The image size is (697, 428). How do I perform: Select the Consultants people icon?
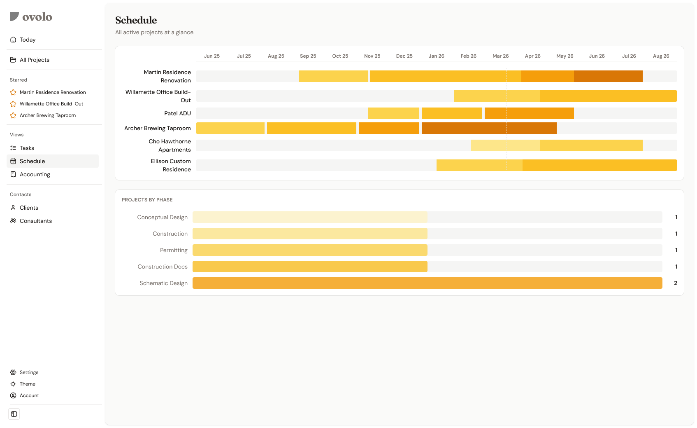click(13, 221)
